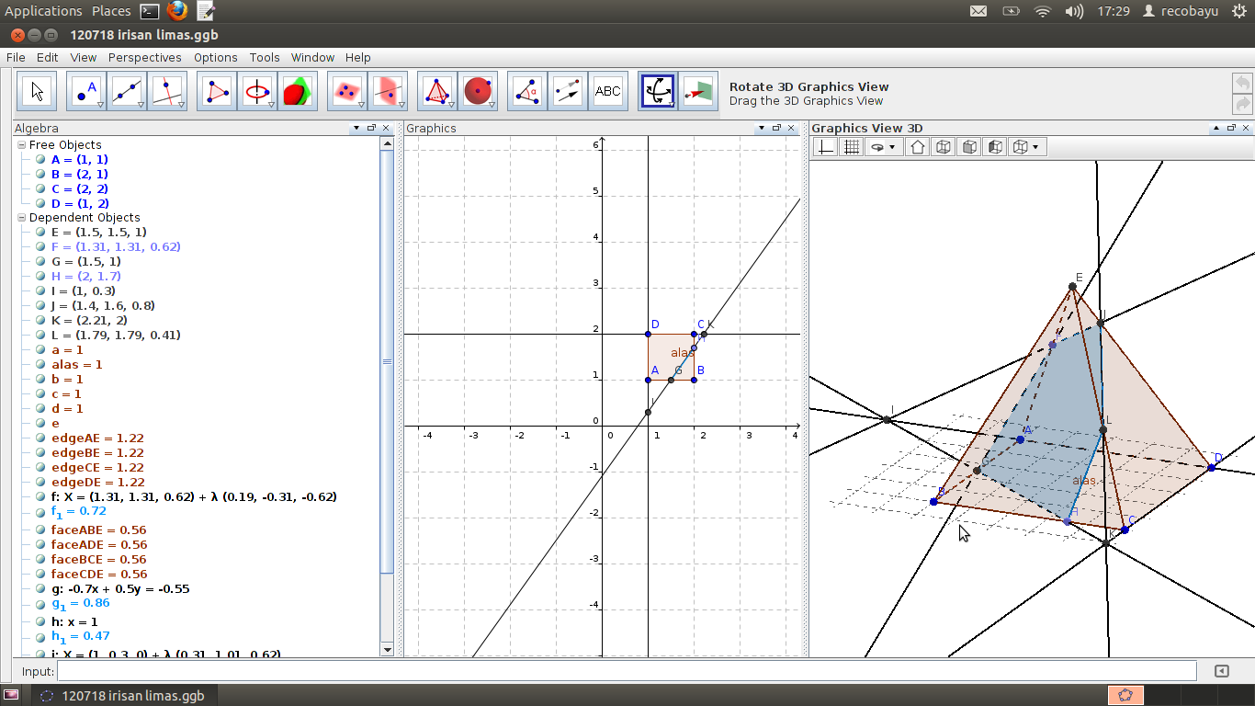The width and height of the screenshot is (1255, 706).
Task: Activate the Rotate 3D Graphics View tool
Action: [657, 90]
